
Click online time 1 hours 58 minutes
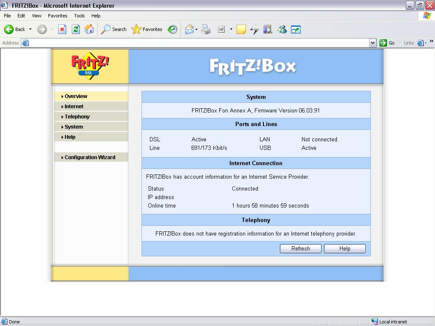271,206
